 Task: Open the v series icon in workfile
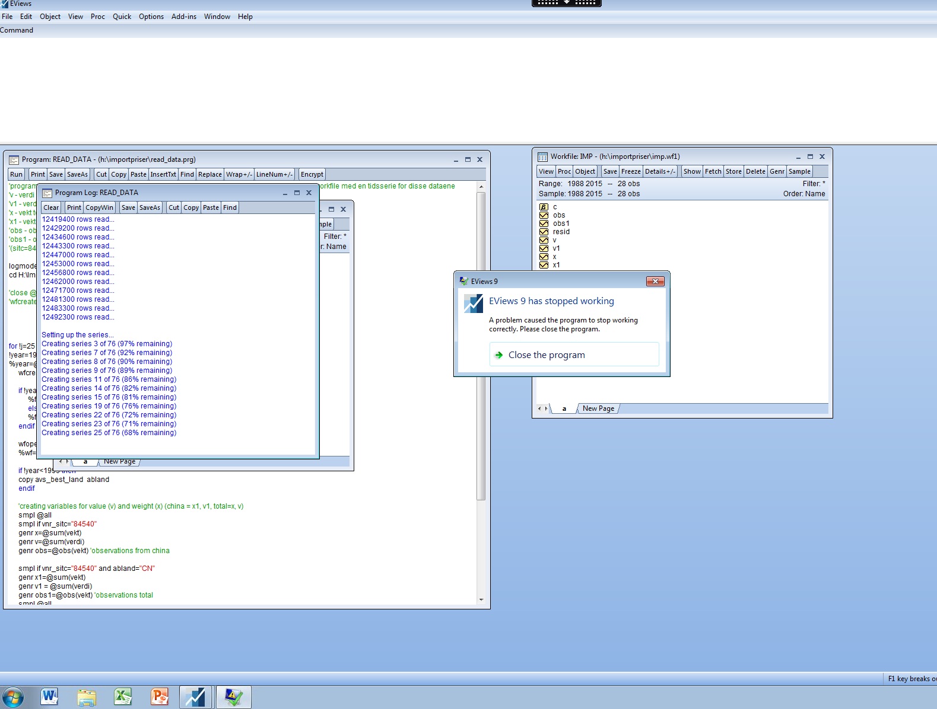pyautogui.click(x=544, y=240)
